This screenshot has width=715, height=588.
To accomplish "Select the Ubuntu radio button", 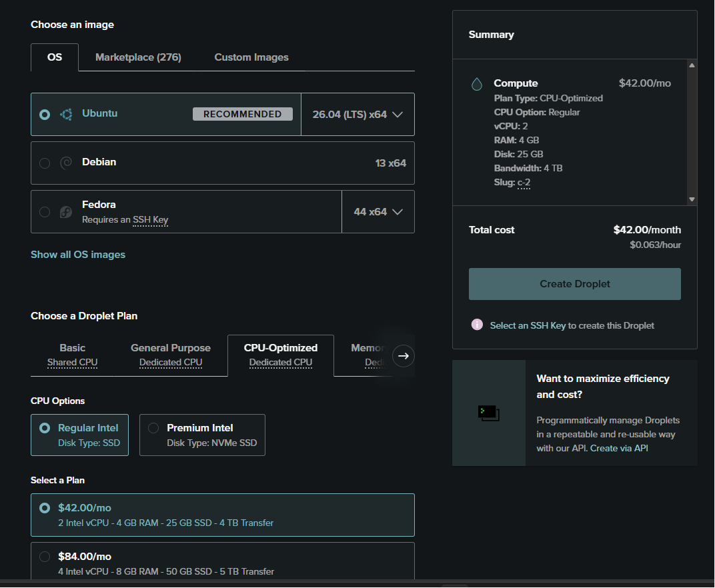I will pyautogui.click(x=45, y=115).
